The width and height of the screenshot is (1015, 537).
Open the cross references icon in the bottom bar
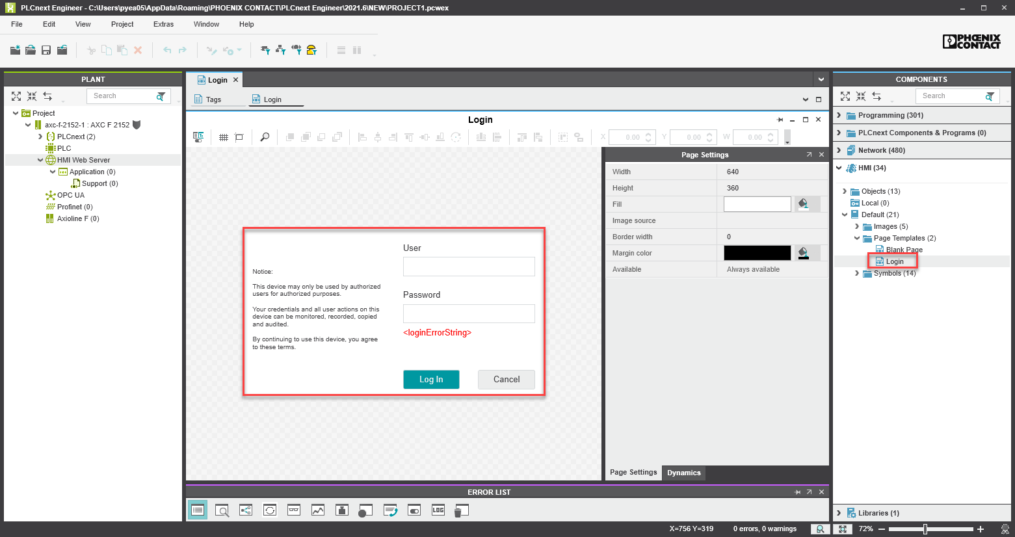(246, 510)
